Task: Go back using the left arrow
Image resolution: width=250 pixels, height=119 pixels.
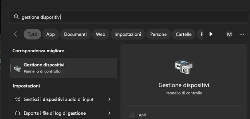Action: (17, 34)
